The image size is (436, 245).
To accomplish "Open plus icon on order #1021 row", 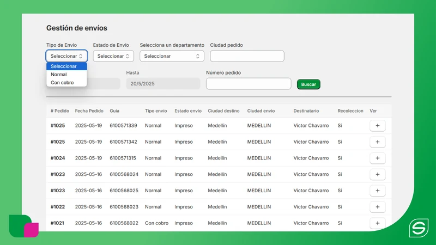I will pyautogui.click(x=377, y=223).
